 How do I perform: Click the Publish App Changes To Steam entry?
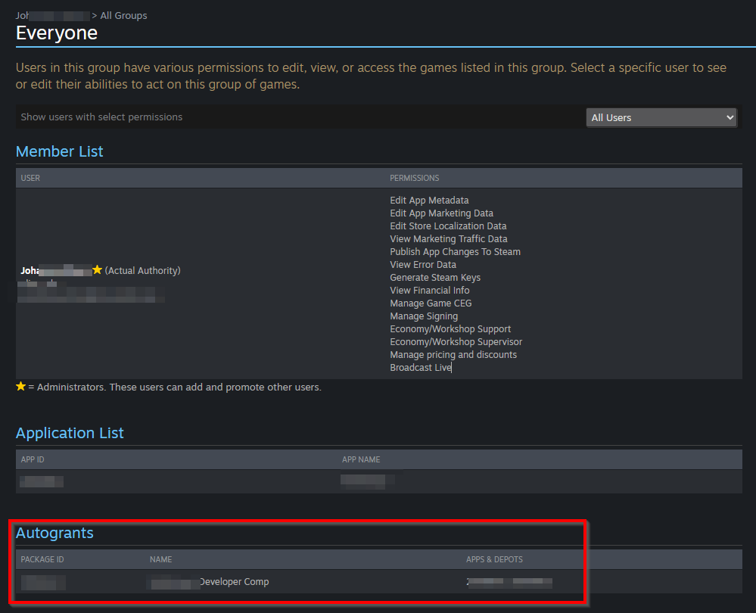coord(455,252)
